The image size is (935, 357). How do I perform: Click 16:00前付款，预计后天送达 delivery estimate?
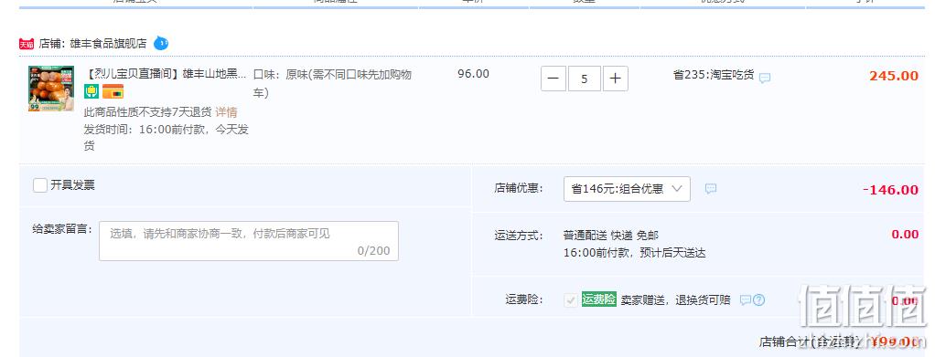click(635, 253)
